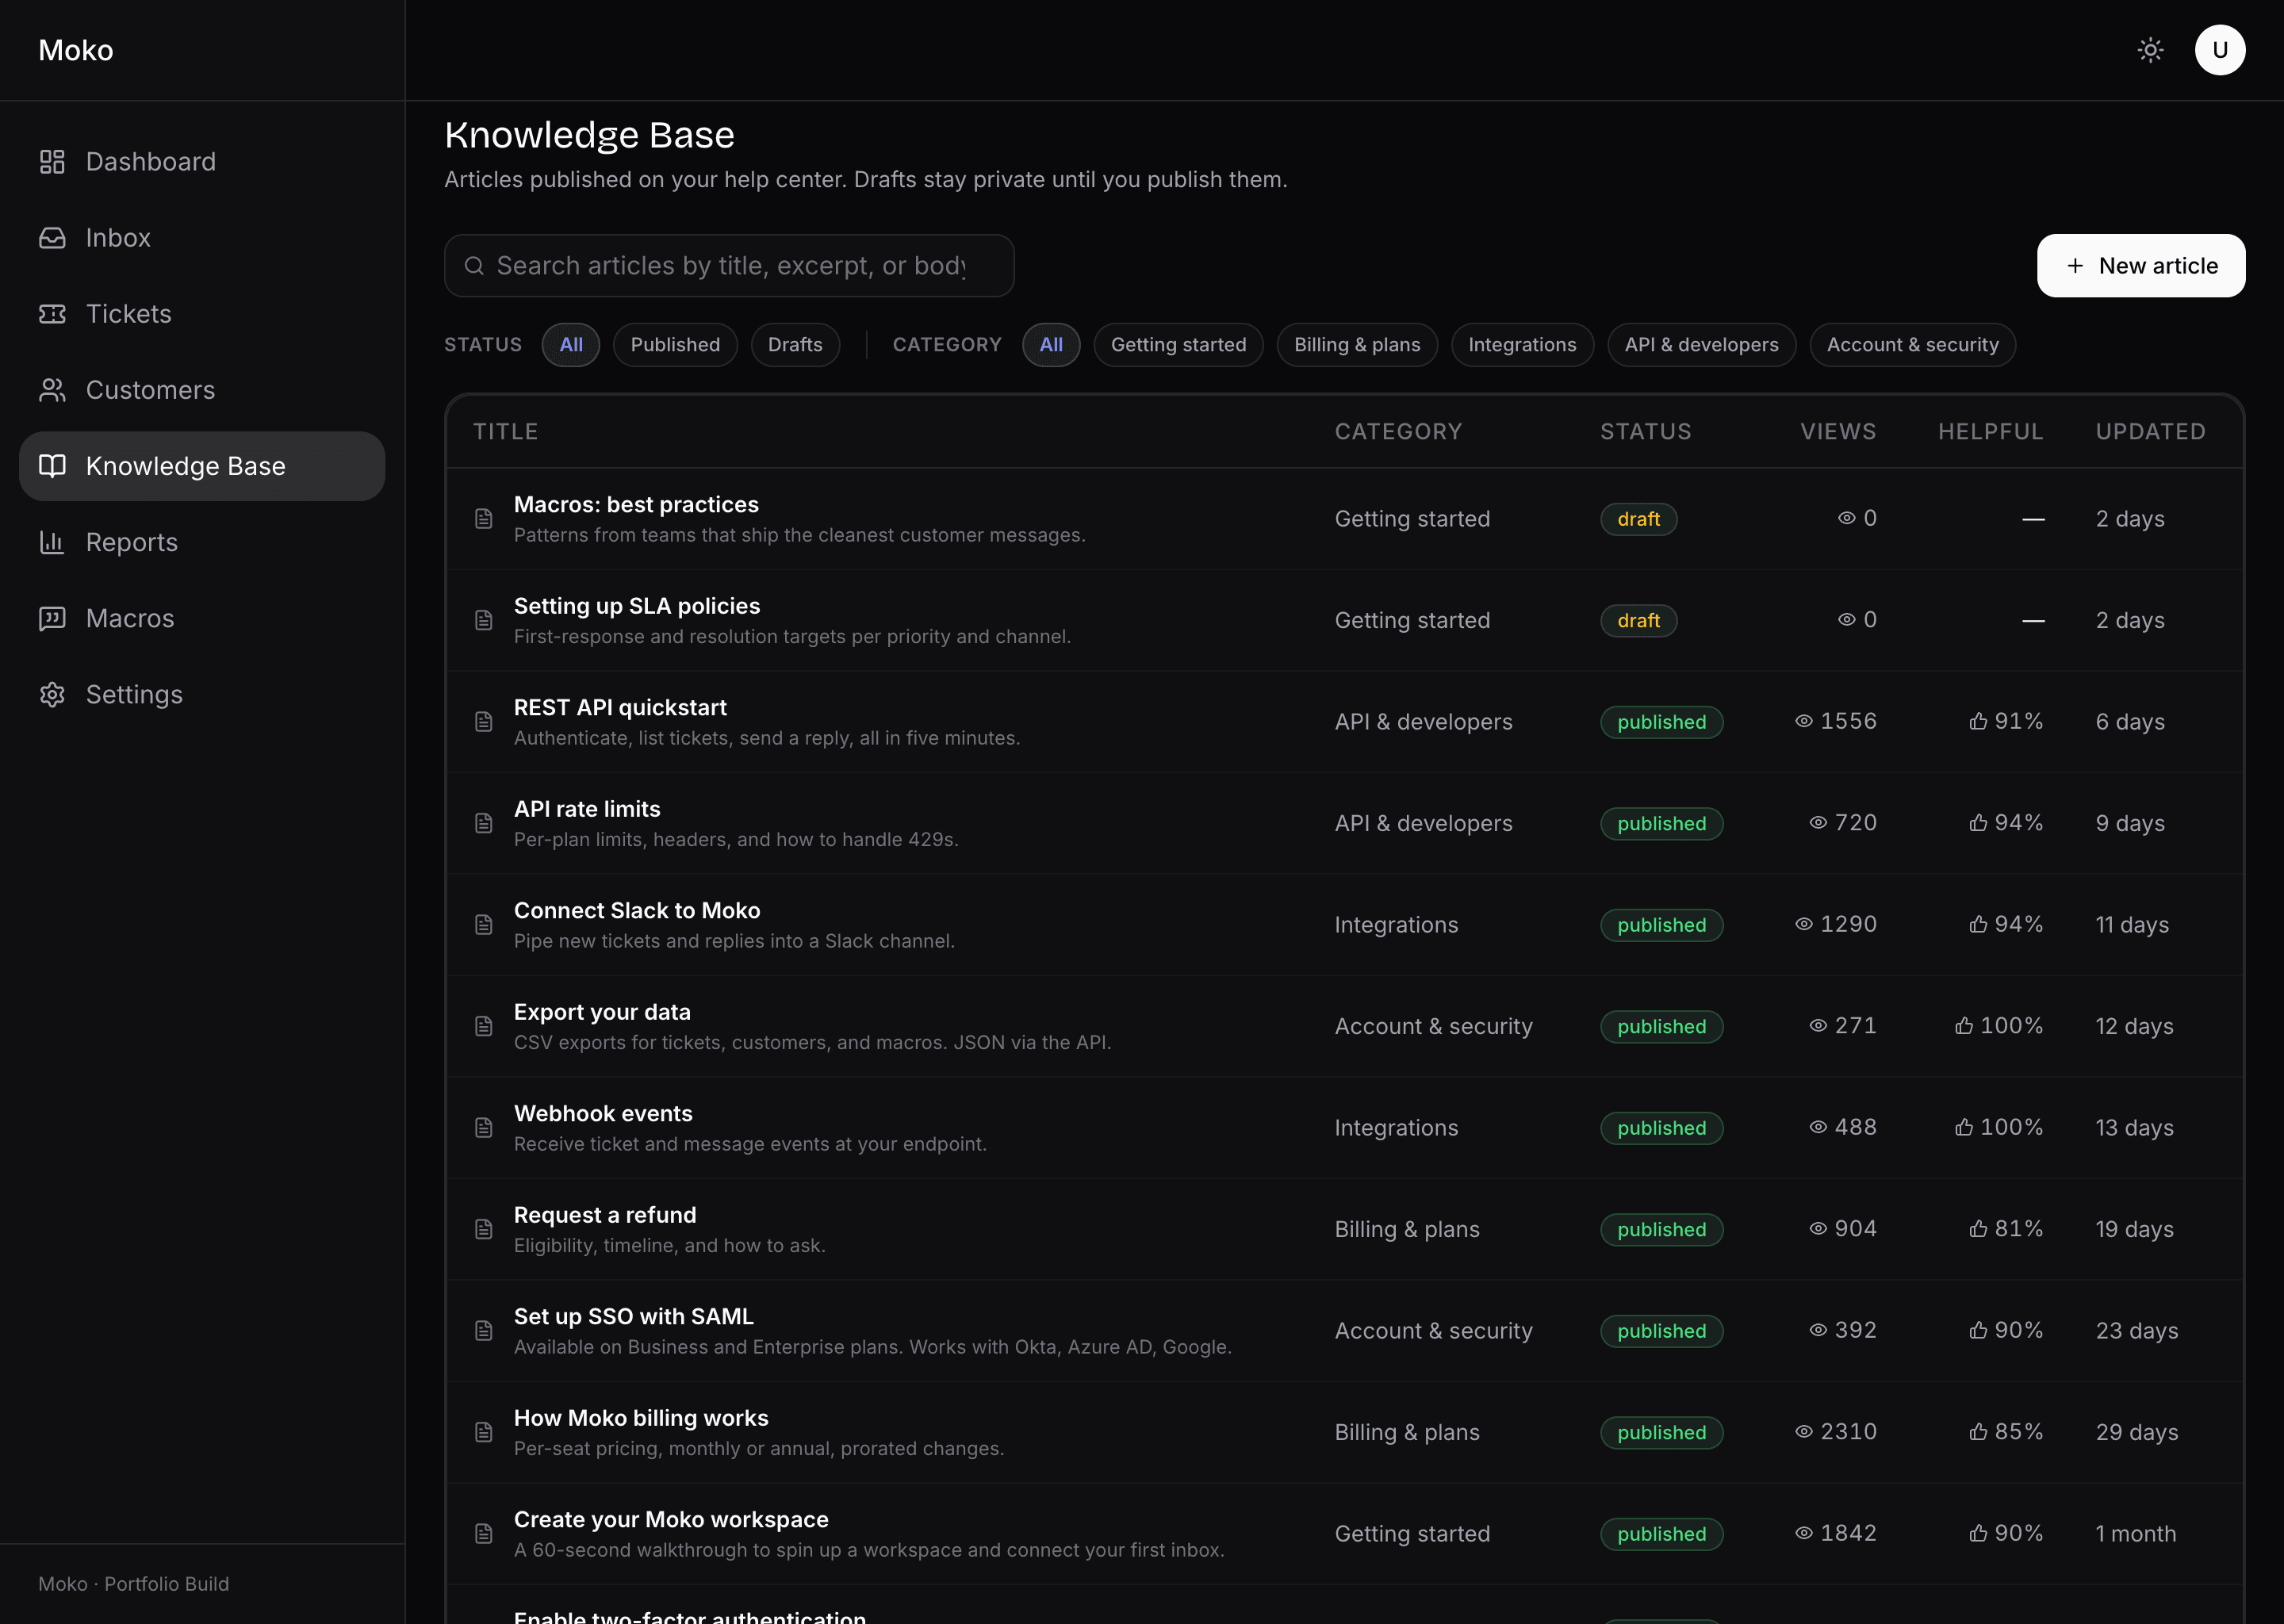Click document icon for Request a refund
2284x1624 pixels.
484,1229
